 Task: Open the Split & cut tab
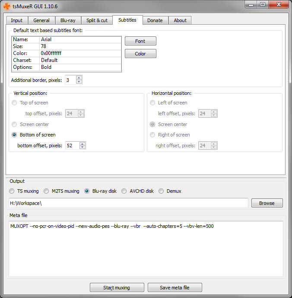pos(97,20)
